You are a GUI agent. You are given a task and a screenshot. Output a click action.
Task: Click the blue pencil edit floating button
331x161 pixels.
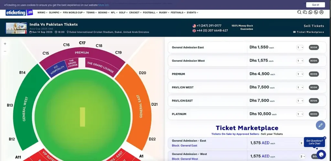point(320,125)
